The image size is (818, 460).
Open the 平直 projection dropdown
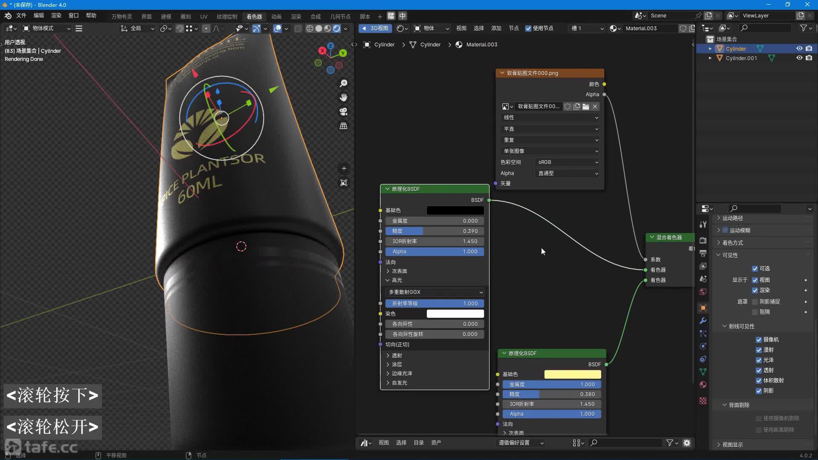tap(550, 129)
